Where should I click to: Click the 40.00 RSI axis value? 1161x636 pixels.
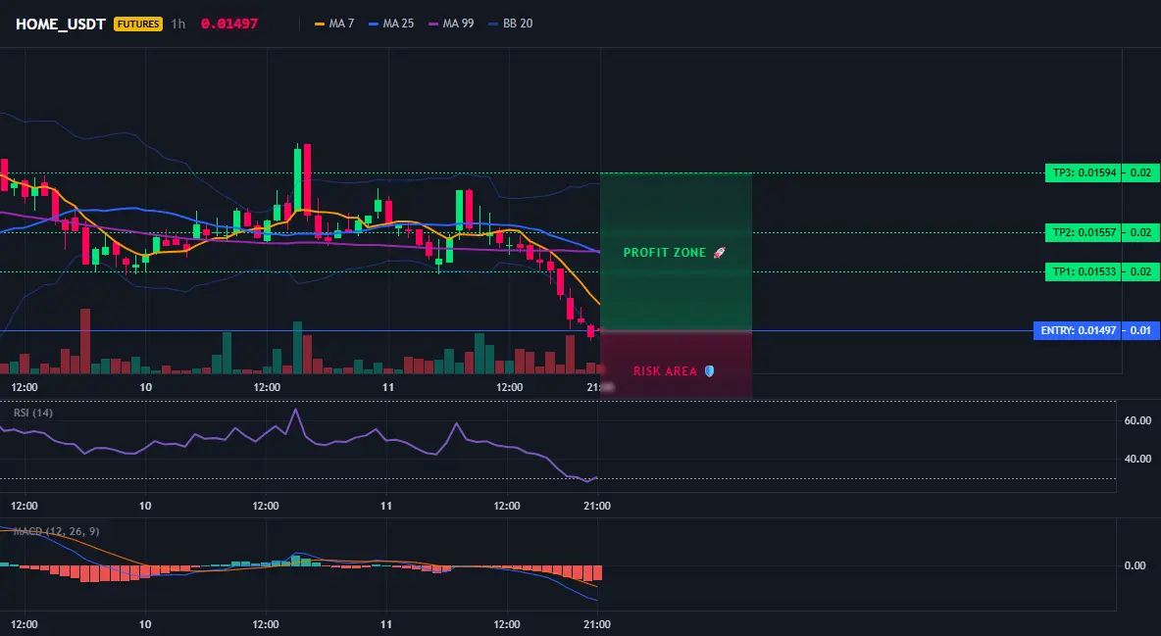1137,459
